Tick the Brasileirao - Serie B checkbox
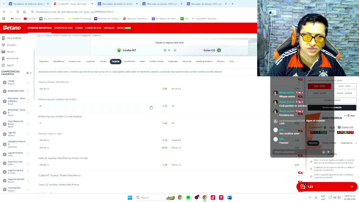Viewport: 359px width, 202px height. tap(28, 113)
